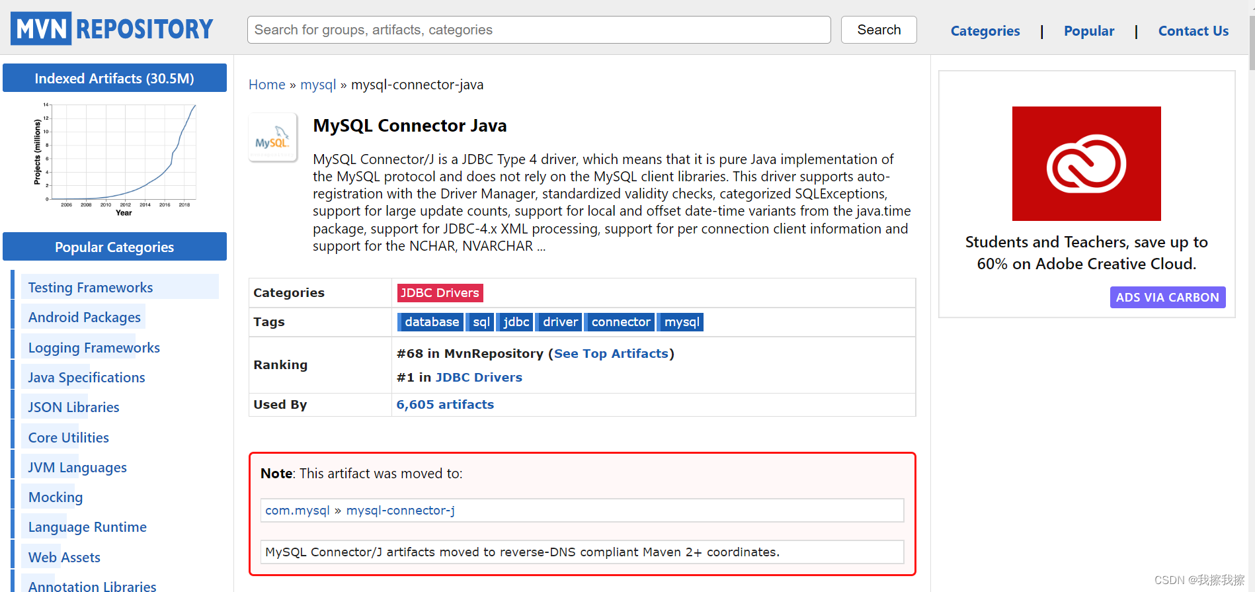The image size is (1255, 592).
Task: Open Language Runtime category
Action: (x=87, y=527)
